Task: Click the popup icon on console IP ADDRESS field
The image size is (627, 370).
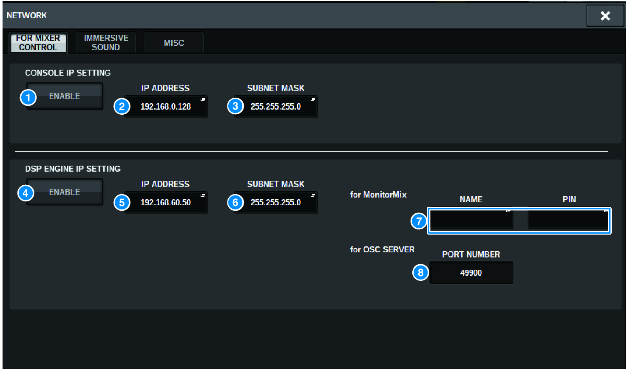Action: (x=202, y=99)
